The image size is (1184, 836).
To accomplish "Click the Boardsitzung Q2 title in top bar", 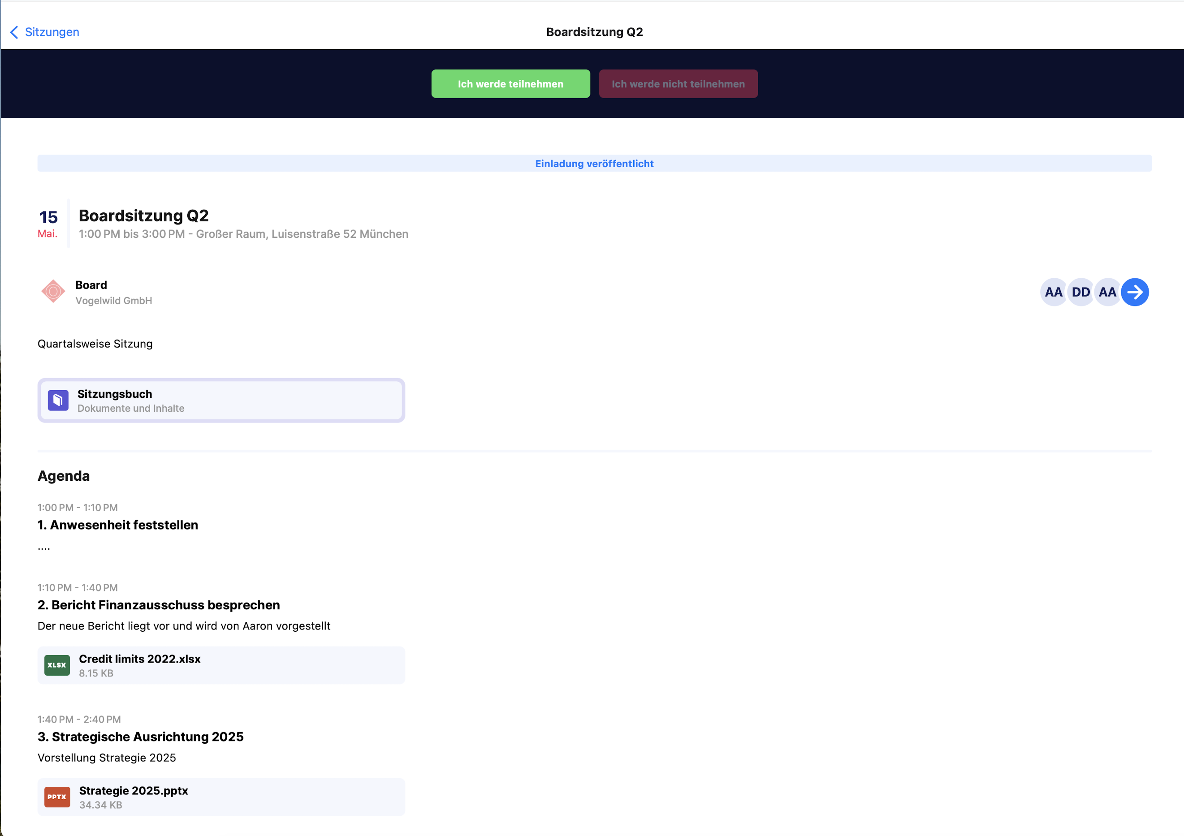I will [x=594, y=32].
